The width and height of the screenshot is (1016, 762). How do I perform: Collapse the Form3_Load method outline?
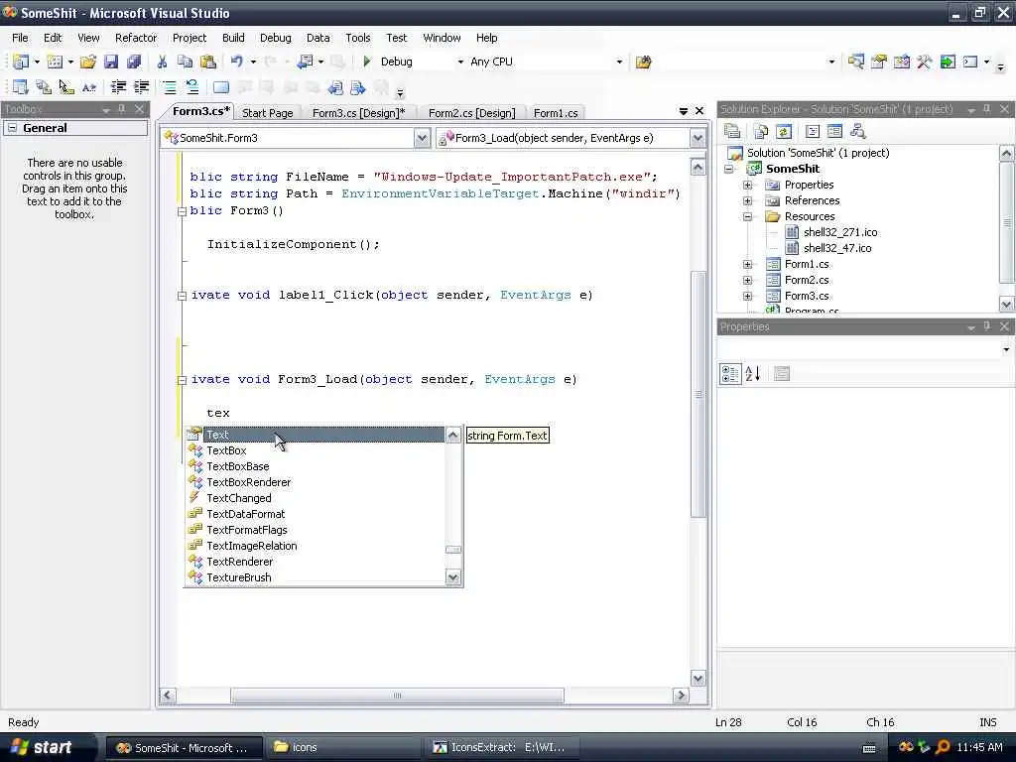pyautogui.click(x=183, y=380)
